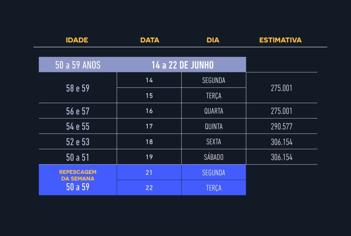Select the 54 e 55 age cell
351x236 pixels.
click(78, 126)
